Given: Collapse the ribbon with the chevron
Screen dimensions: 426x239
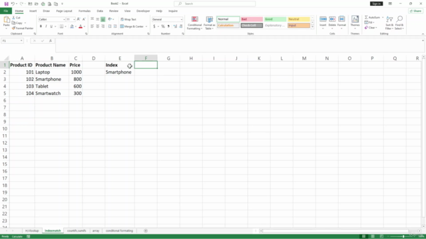Looking at the screenshot, I should [x=423, y=34].
